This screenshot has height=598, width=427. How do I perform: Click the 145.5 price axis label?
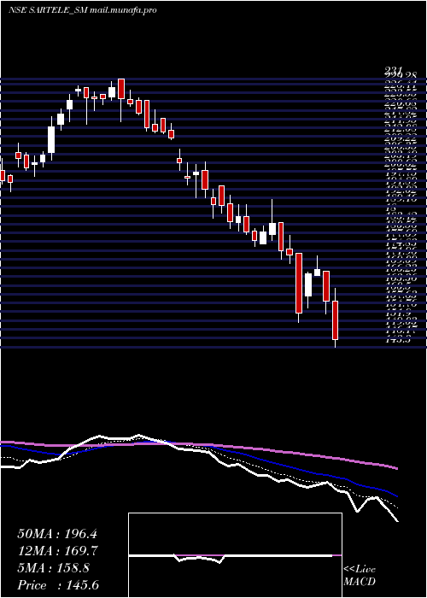[x=398, y=340]
